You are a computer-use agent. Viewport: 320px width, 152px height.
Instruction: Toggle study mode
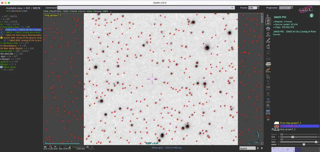50,147
